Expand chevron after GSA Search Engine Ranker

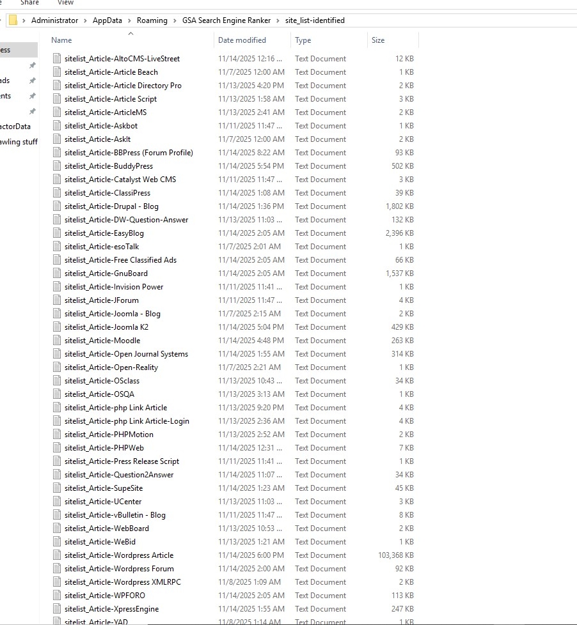click(278, 20)
